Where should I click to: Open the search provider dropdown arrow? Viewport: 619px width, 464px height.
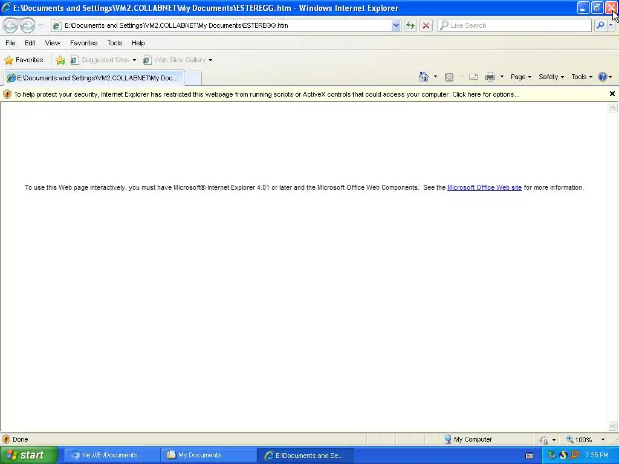(x=611, y=25)
